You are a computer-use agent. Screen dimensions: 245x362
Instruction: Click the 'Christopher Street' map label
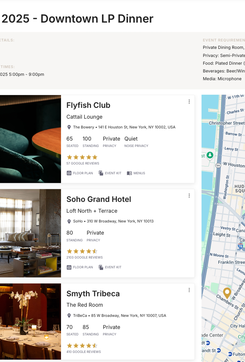coord(226,123)
